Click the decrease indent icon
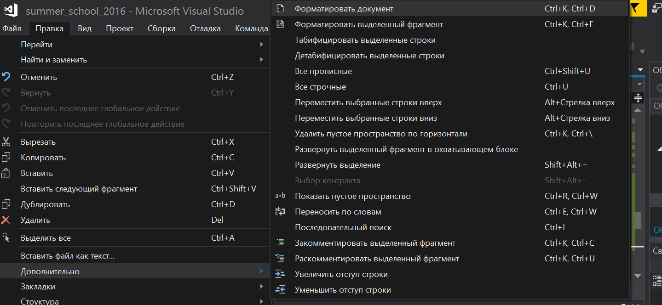This screenshot has height=305, width=662. tap(280, 290)
